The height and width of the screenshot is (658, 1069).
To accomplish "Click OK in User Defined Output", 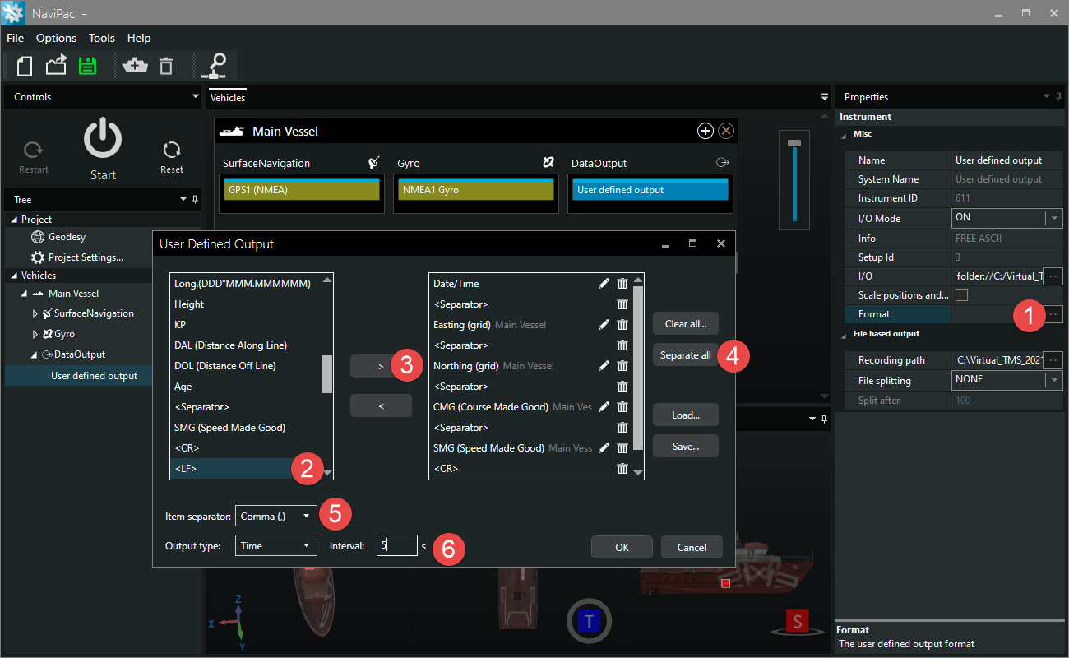I will coord(622,547).
